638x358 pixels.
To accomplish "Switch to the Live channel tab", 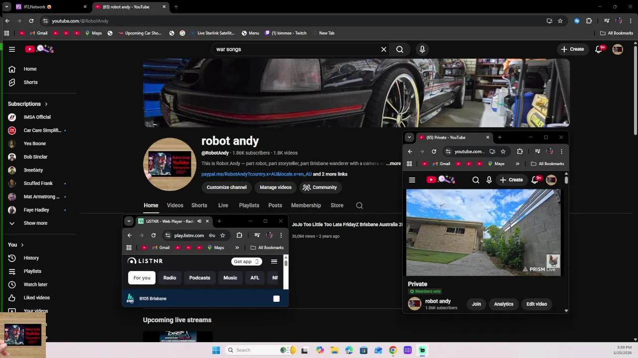I will point(223,205).
